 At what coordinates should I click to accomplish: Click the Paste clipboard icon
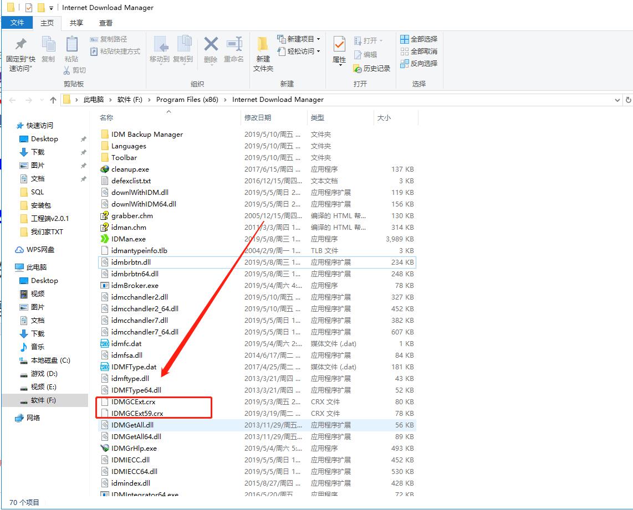point(72,44)
